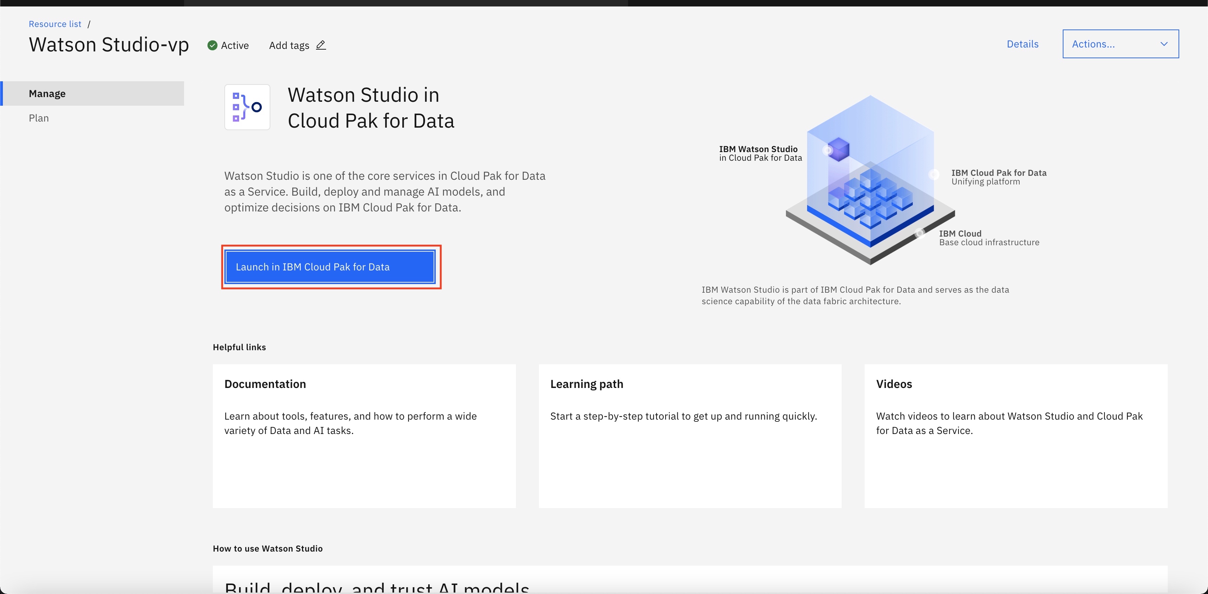Switch to the Plan sidebar tab
This screenshot has width=1208, height=594.
(39, 118)
